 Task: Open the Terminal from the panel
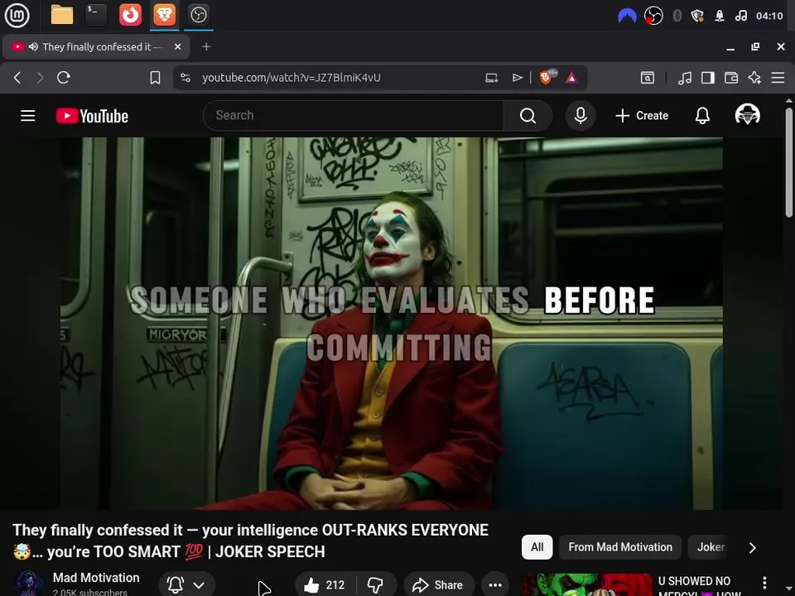96,15
